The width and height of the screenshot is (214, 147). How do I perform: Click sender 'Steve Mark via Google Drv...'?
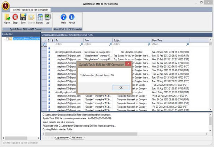point(98,52)
